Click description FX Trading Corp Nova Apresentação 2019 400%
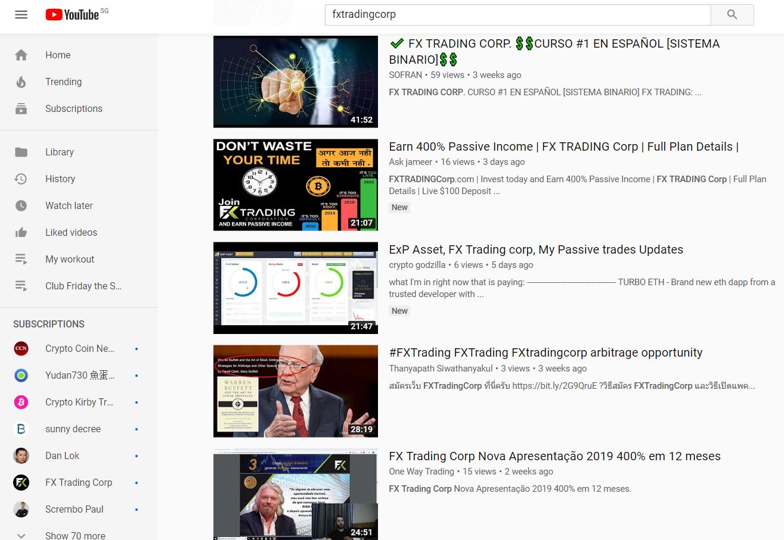784x540 pixels. coord(510,489)
